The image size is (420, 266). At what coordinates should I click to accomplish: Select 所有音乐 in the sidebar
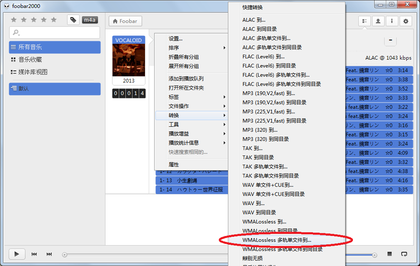click(55, 47)
